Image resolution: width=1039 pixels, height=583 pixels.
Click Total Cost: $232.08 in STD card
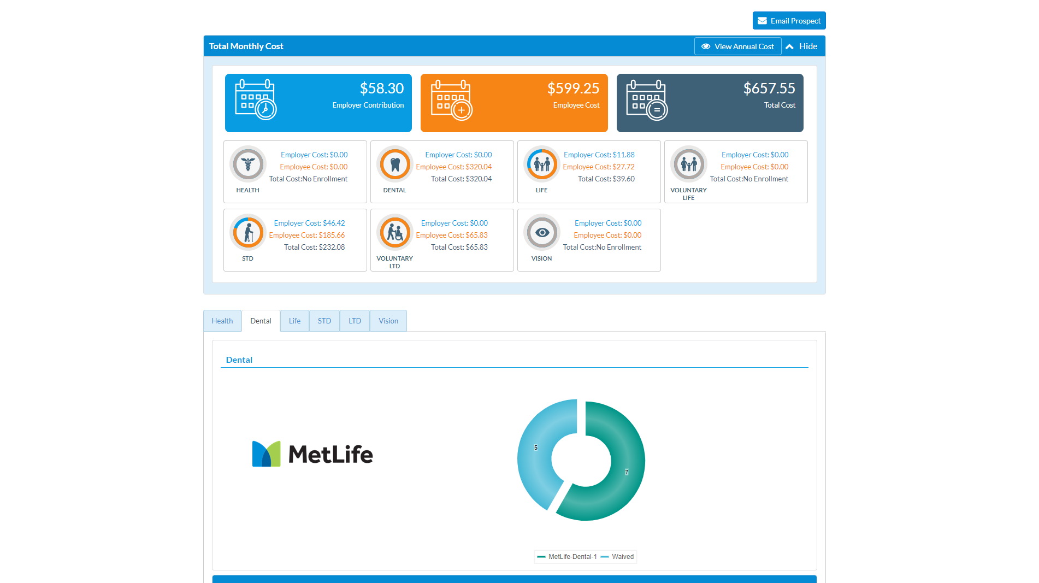click(314, 247)
